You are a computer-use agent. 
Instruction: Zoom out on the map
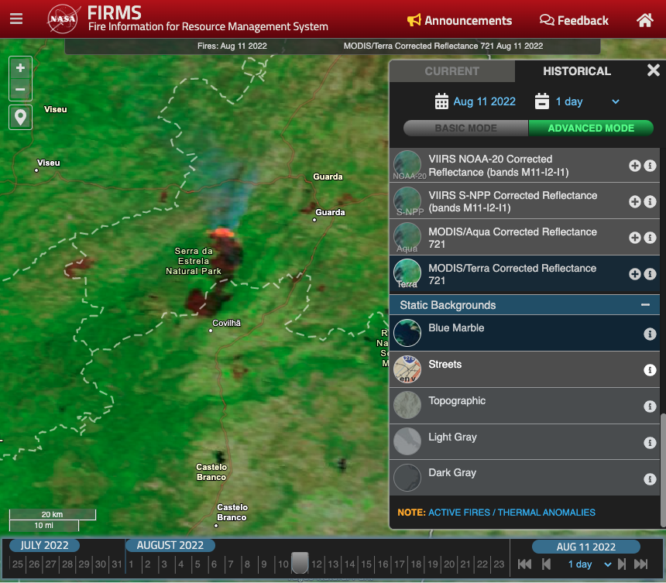20,89
